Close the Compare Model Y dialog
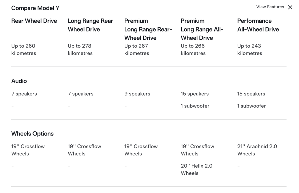The width and height of the screenshot is (299, 193). pyautogui.click(x=290, y=7)
